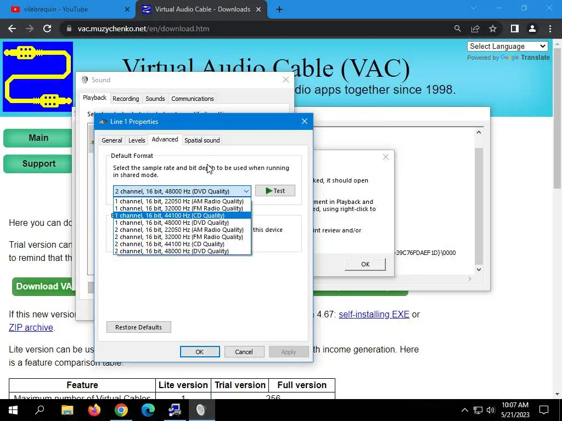562x421 pixels.
Task: Close the installer message dialog
Action: click(x=386, y=157)
